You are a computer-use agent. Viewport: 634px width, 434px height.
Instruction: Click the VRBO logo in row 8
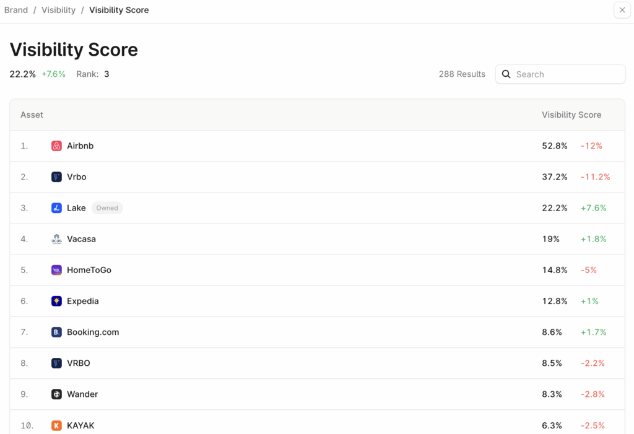point(56,363)
